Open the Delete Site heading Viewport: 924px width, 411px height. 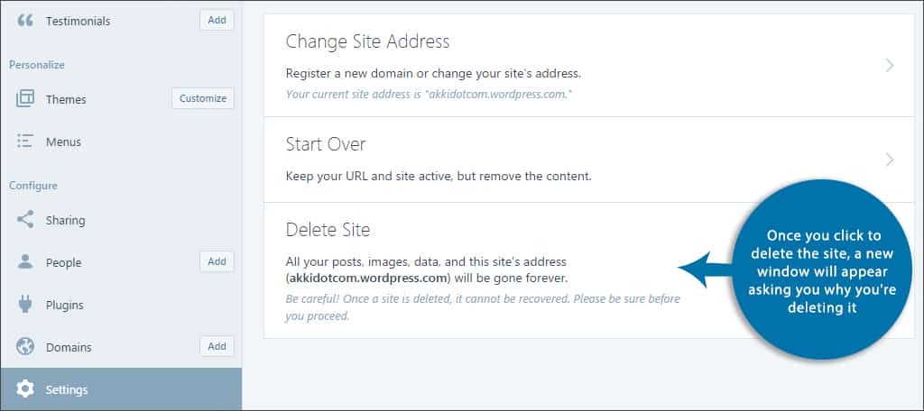click(328, 230)
